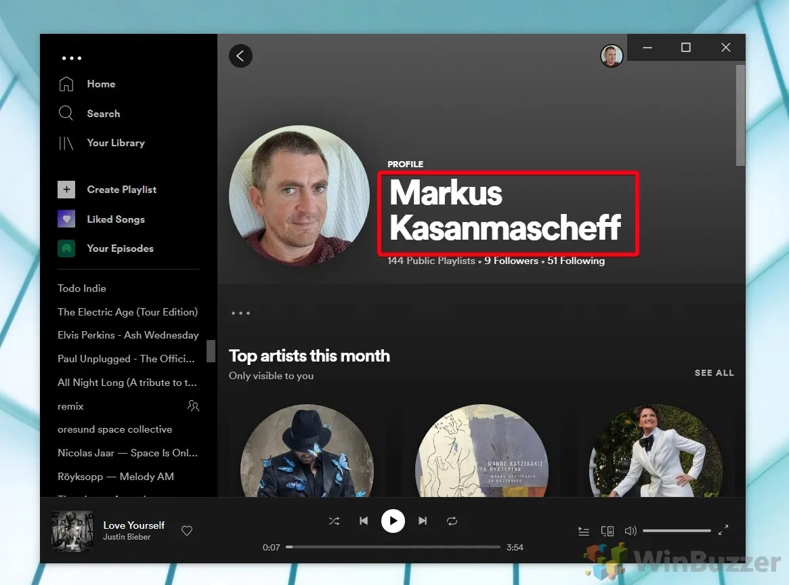Mute the volume with speaker icon

tap(631, 531)
